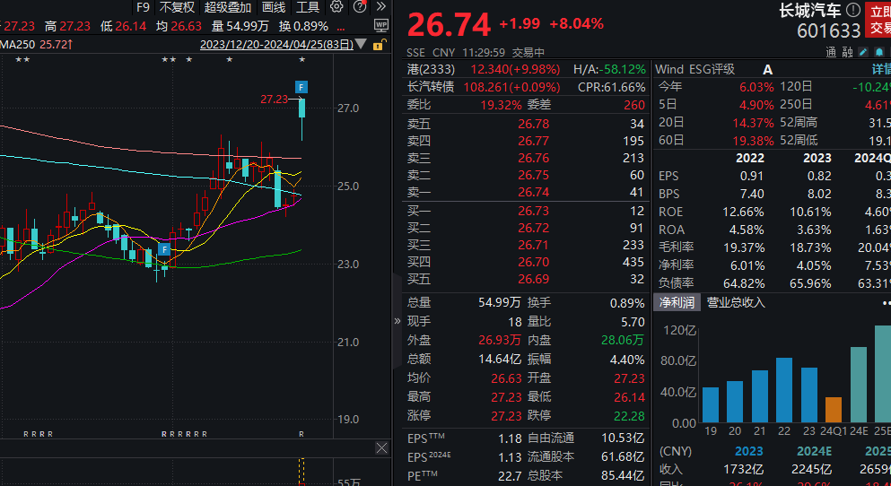Open the help question mark icon
This screenshot has height=486, width=891.
[x=359, y=7]
